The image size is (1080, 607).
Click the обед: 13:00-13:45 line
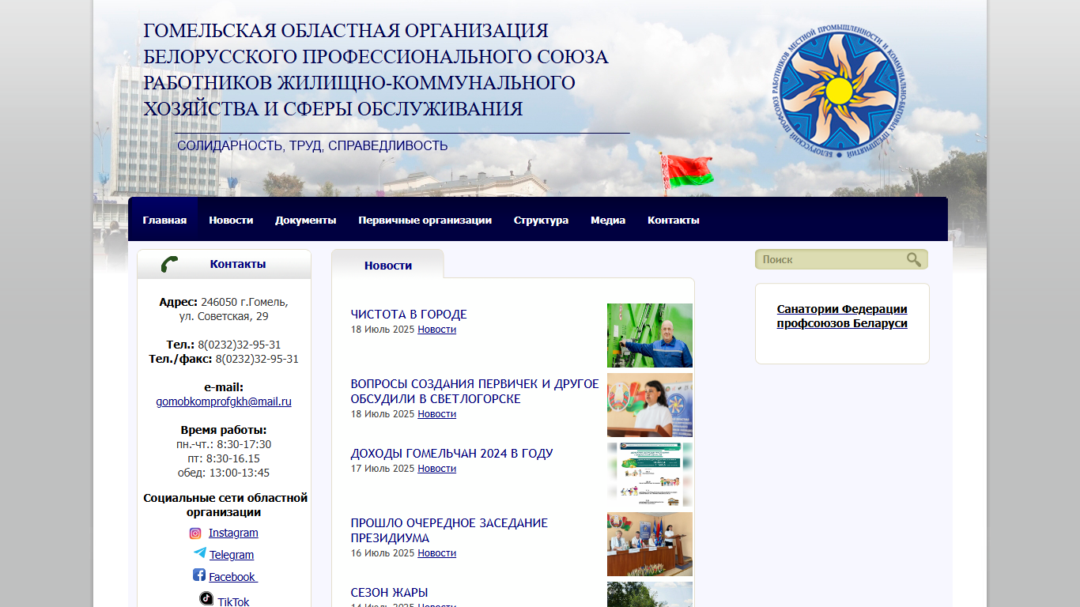[224, 473]
